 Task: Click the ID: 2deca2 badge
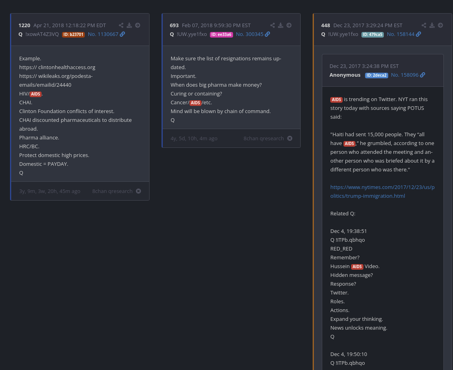[x=377, y=75]
